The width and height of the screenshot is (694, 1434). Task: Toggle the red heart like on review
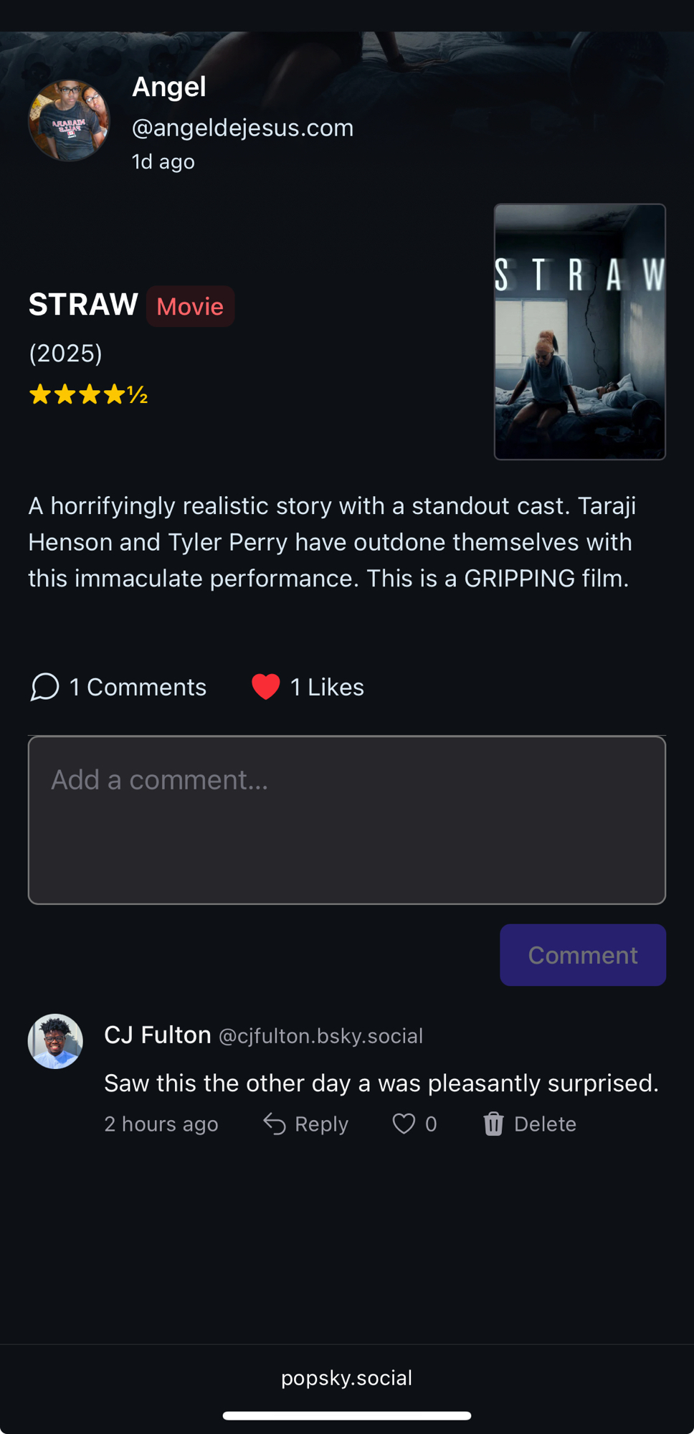click(x=265, y=687)
